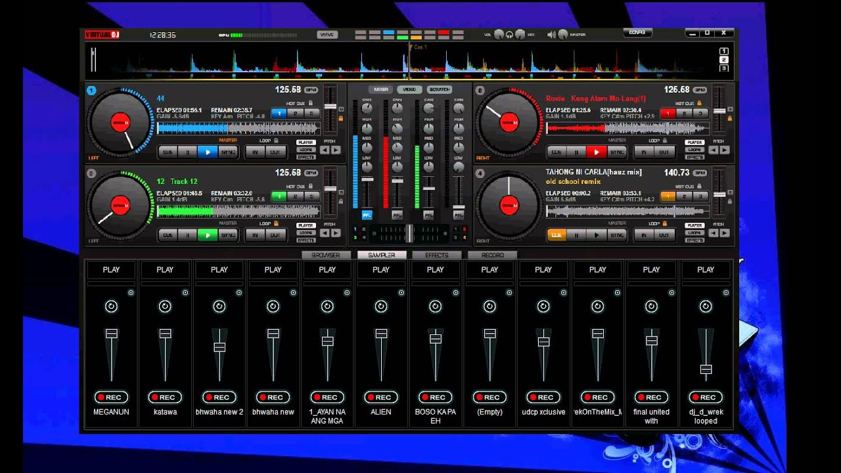Nudge deck 1 pitch down with left arrow
841x473 pixels.
click(x=325, y=150)
